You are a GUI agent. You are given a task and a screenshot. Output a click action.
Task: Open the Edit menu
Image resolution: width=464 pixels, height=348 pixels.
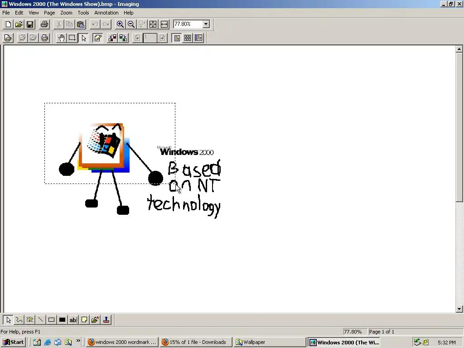pyautogui.click(x=19, y=13)
